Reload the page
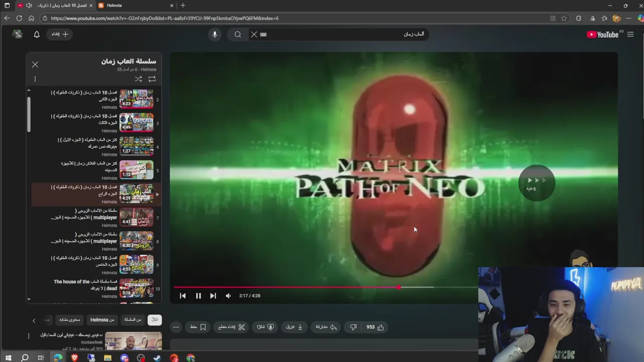Viewport: 644px width, 362px height. click(19, 18)
